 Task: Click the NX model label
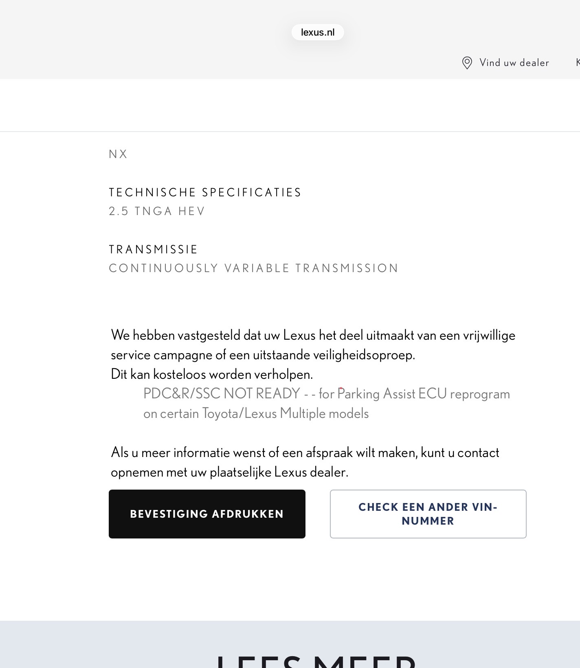pyautogui.click(x=118, y=154)
